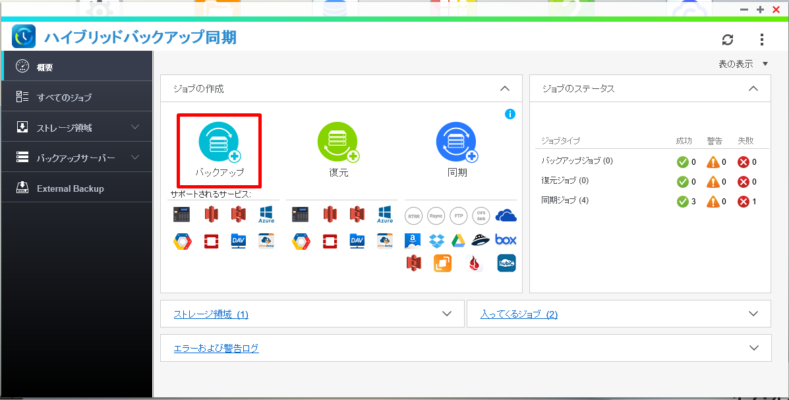Open ストレージ領域 in the sidebar
This screenshot has height=400, width=789.
point(76,127)
